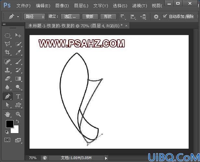Open the Edit (编辑) menu
Image resolution: width=200 pixels, height=162 pixels.
point(43,6)
